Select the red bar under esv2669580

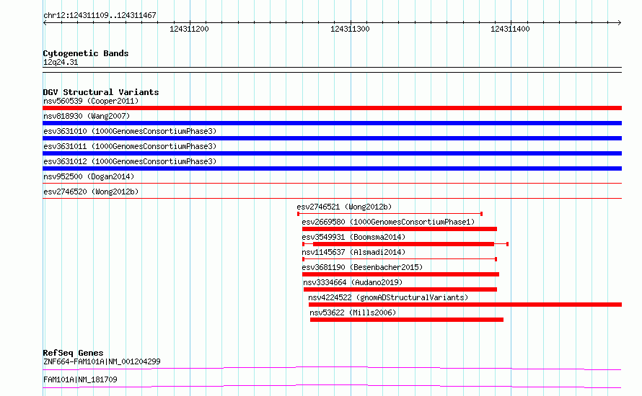point(400,229)
